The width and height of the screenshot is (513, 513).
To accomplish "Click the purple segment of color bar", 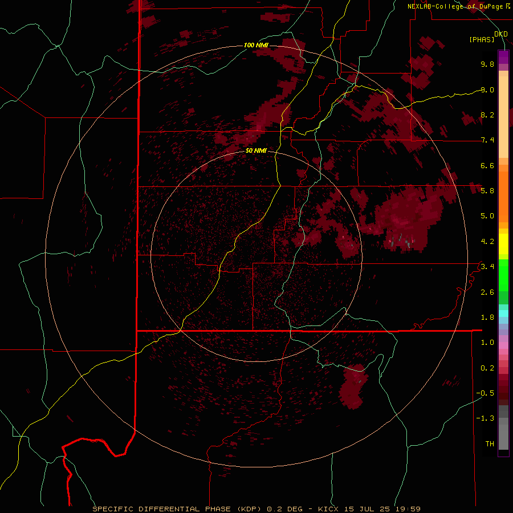I will pyautogui.click(x=503, y=57).
